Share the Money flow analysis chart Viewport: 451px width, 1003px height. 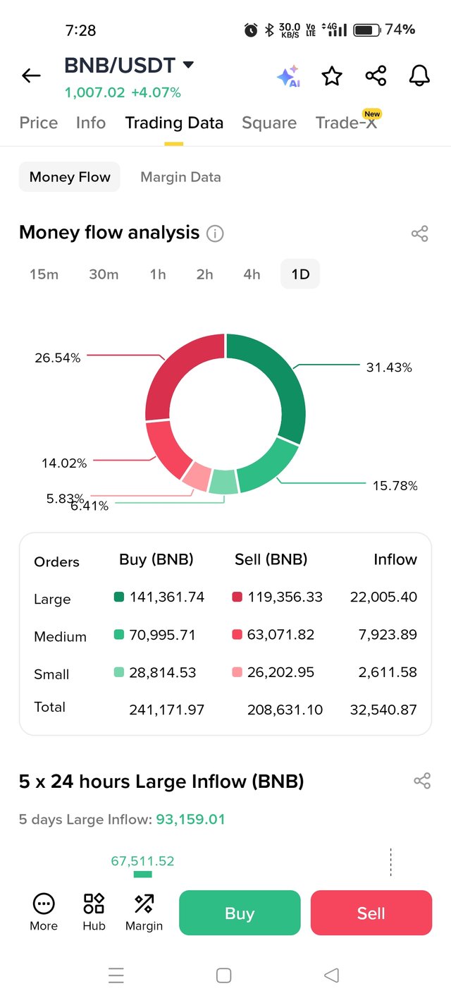tap(420, 234)
